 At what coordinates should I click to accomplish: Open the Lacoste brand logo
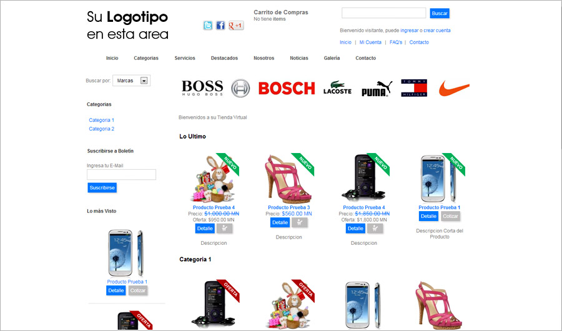pyautogui.click(x=337, y=88)
